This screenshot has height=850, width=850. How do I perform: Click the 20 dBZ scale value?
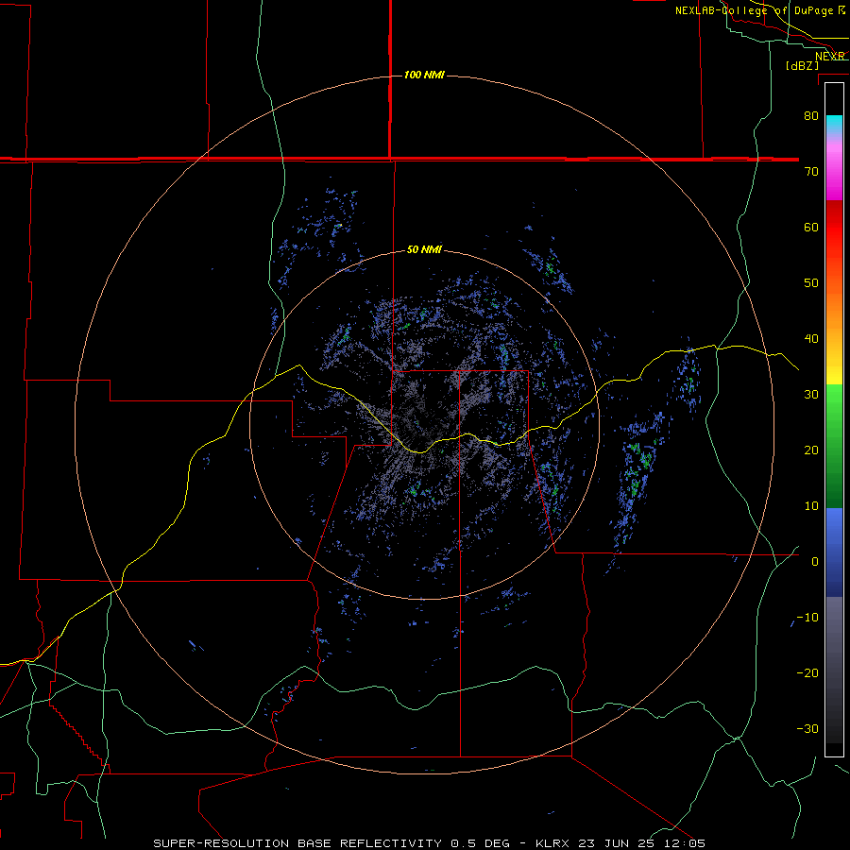pos(811,450)
